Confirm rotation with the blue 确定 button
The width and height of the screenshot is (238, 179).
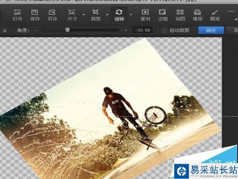pyautogui.click(x=211, y=30)
